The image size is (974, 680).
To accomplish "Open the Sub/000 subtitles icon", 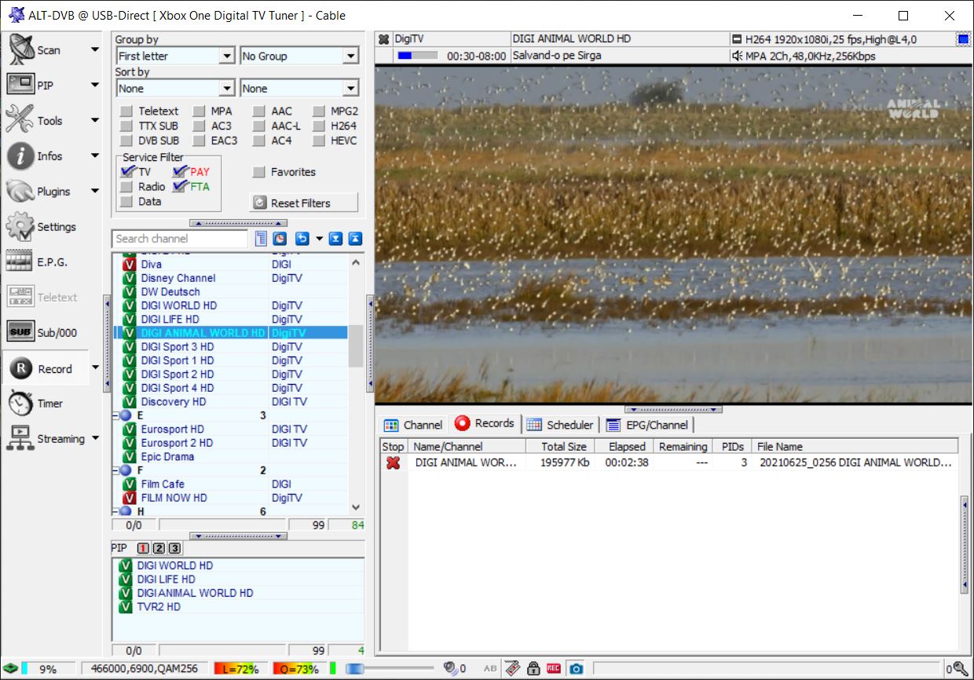I will (x=20, y=332).
